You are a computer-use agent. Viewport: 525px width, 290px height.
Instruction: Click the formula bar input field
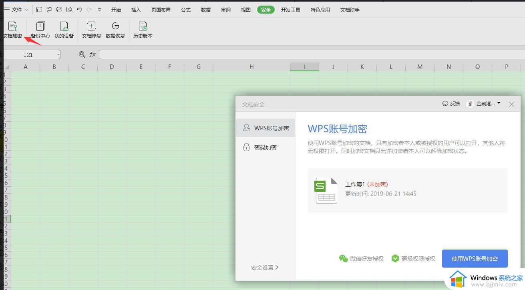coord(312,54)
